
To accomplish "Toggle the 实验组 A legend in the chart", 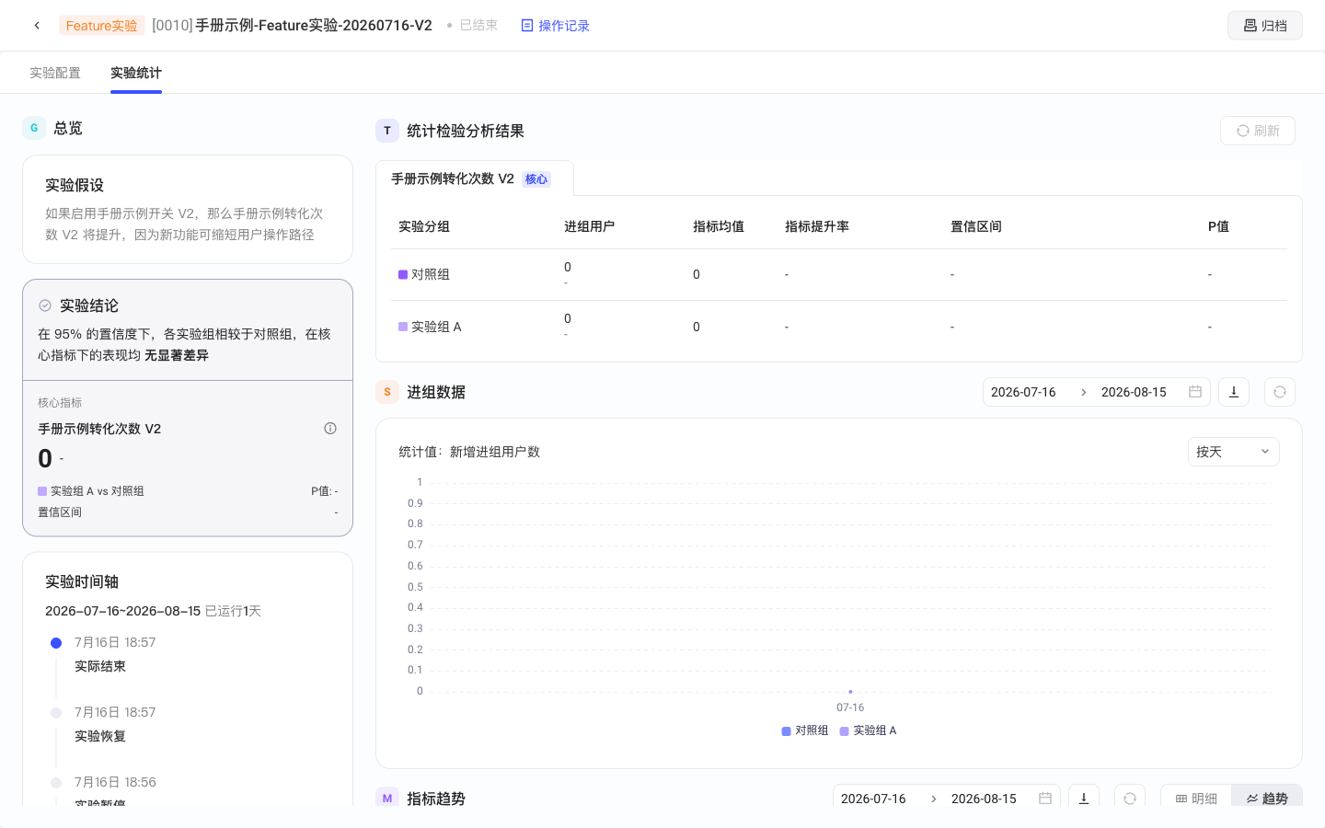I will 868,730.
